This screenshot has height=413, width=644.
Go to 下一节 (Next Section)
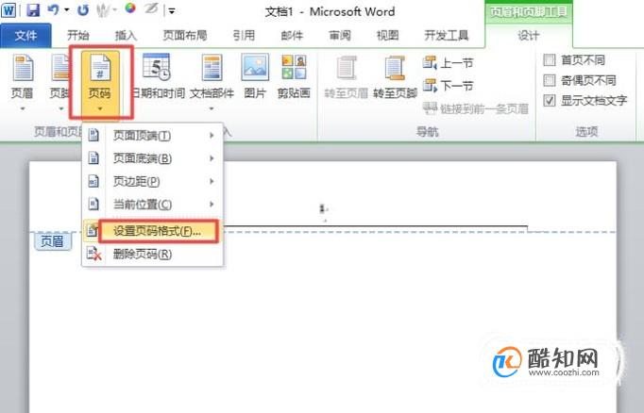pyautogui.click(x=449, y=86)
